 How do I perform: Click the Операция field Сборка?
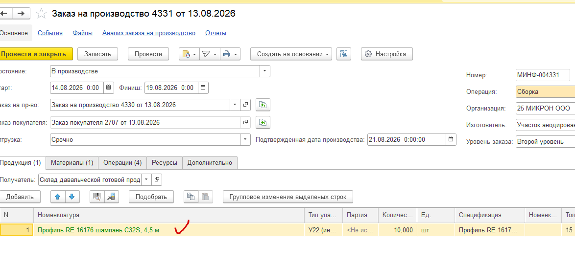pos(545,91)
